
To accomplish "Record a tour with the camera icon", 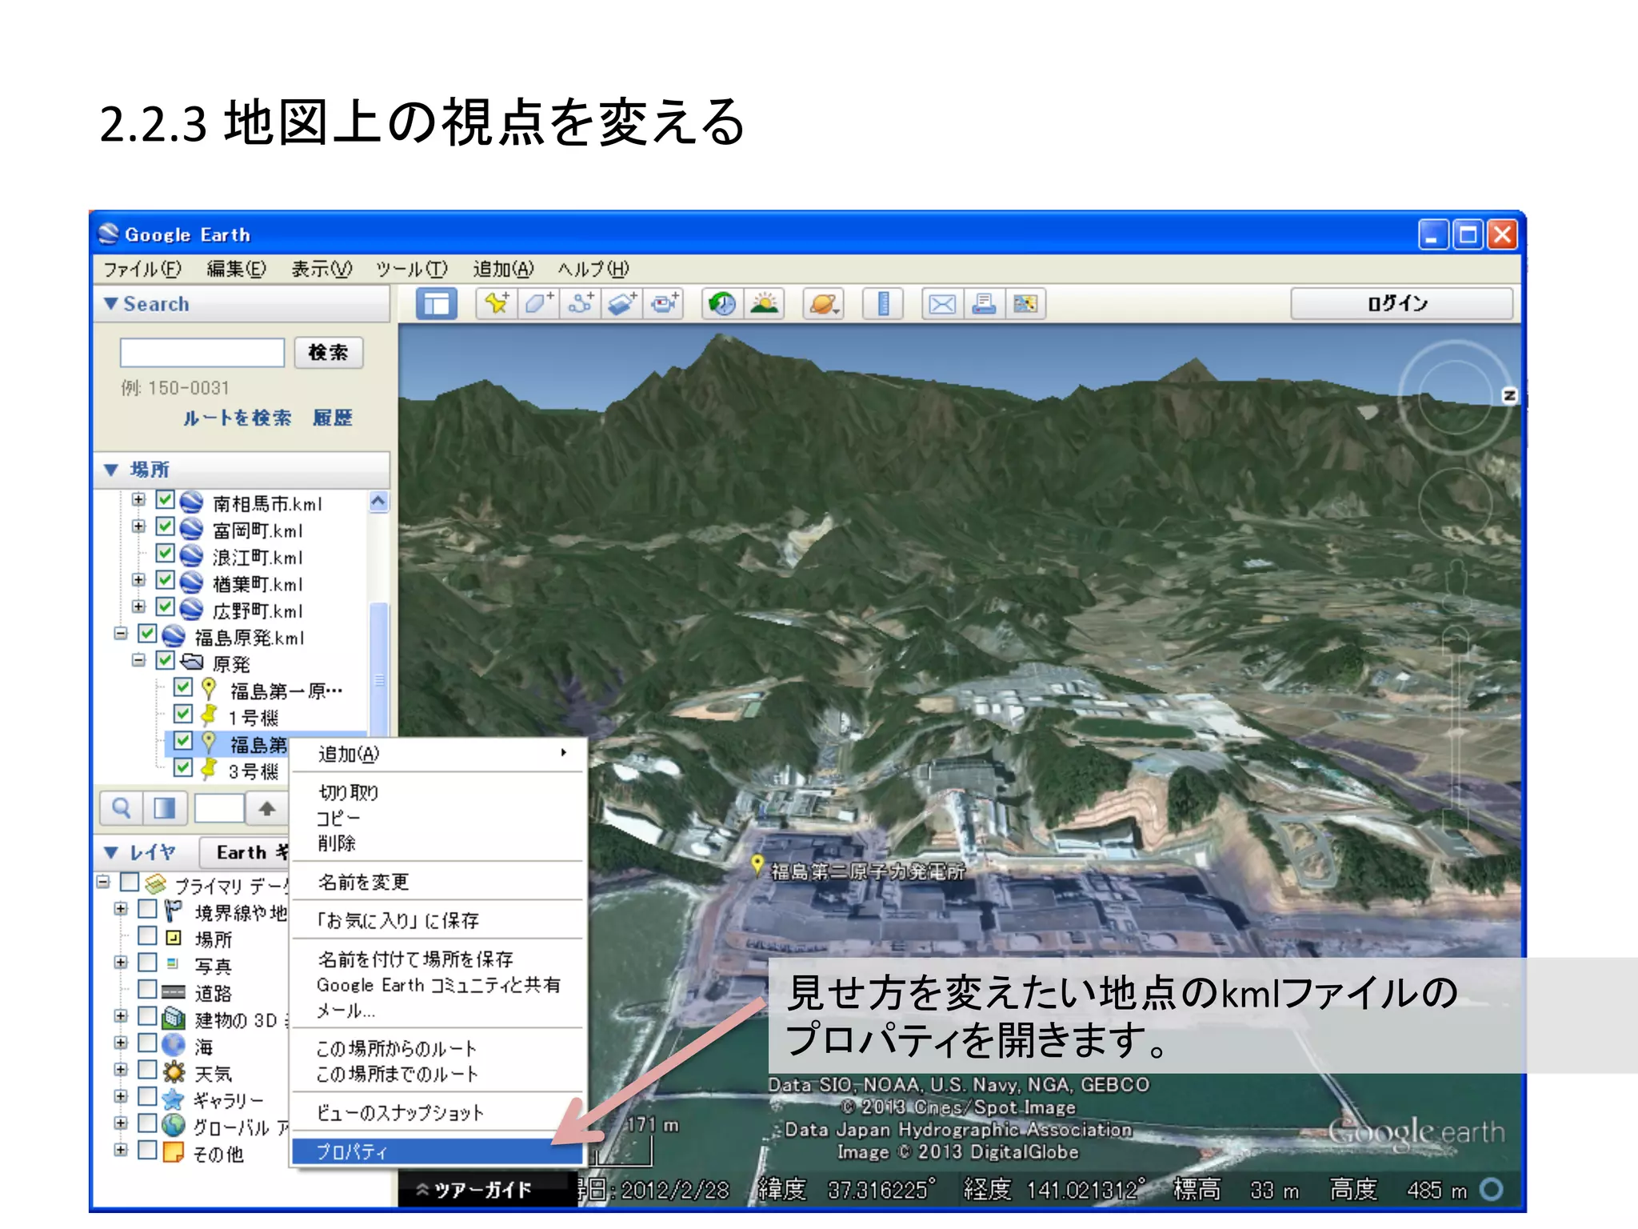I will click(x=664, y=304).
